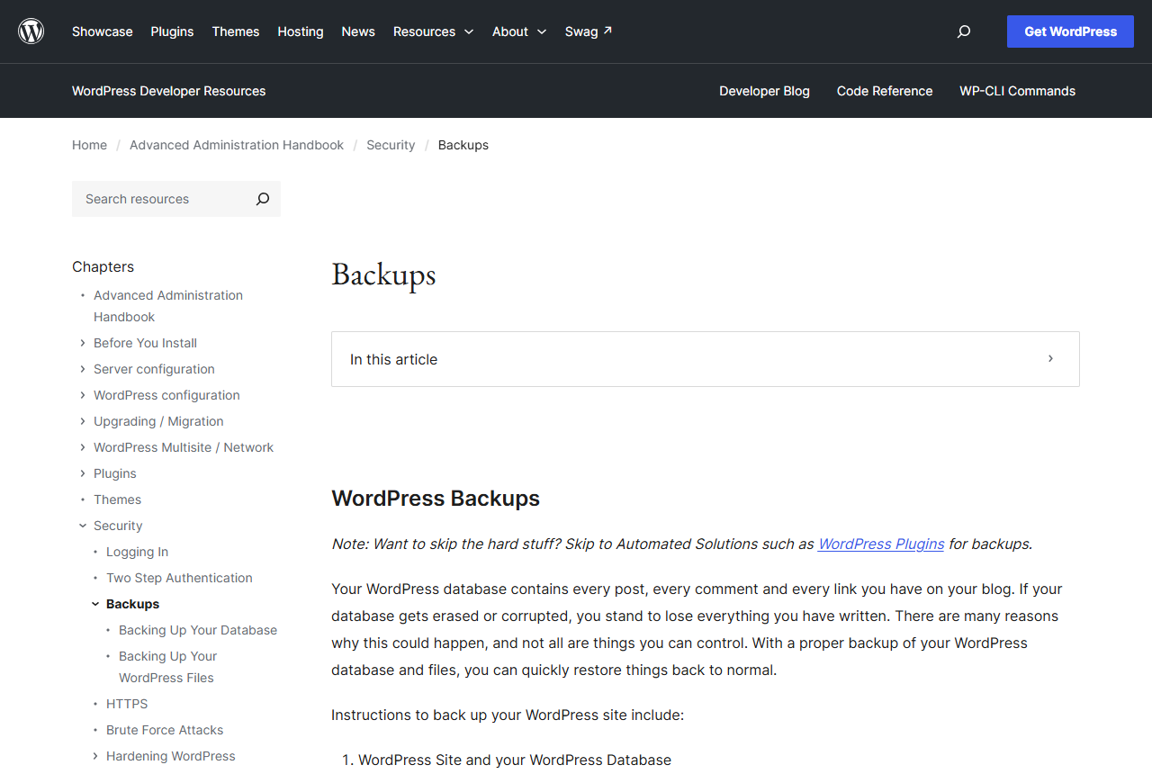The width and height of the screenshot is (1152, 774).
Task: Click the Chapters sidebar heading
Action: [103, 266]
